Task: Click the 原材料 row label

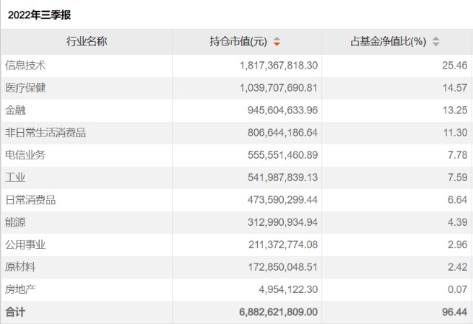Action: pos(21,266)
